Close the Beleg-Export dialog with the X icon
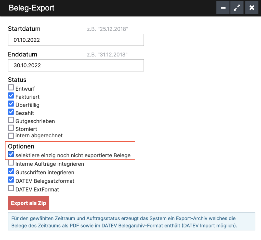This screenshot has height=240, width=261. pyautogui.click(x=252, y=8)
